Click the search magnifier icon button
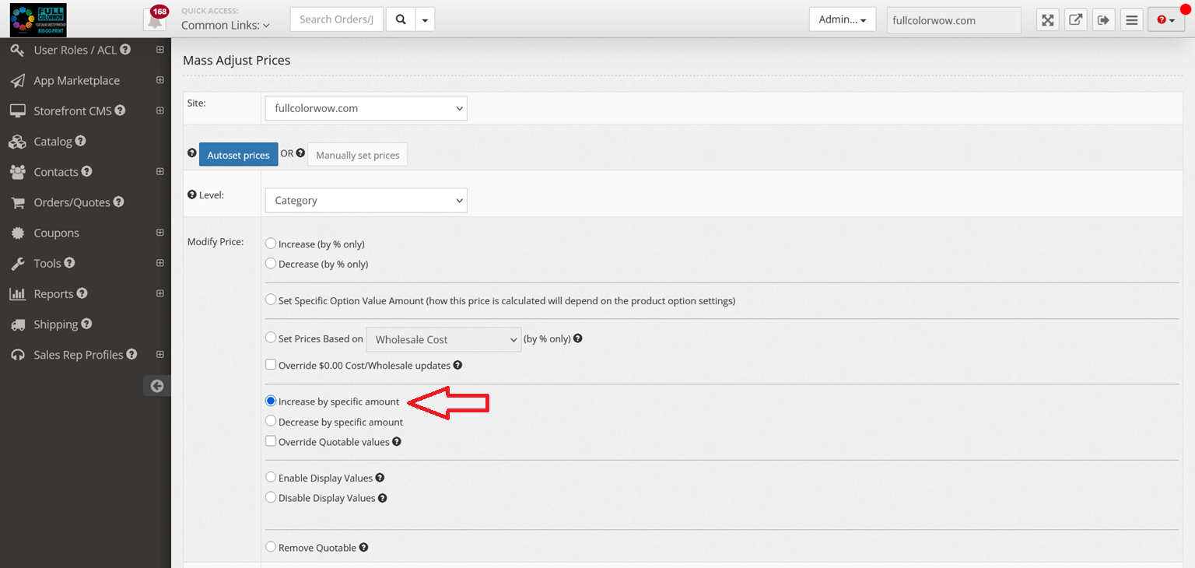This screenshot has height=568, width=1195. (401, 19)
